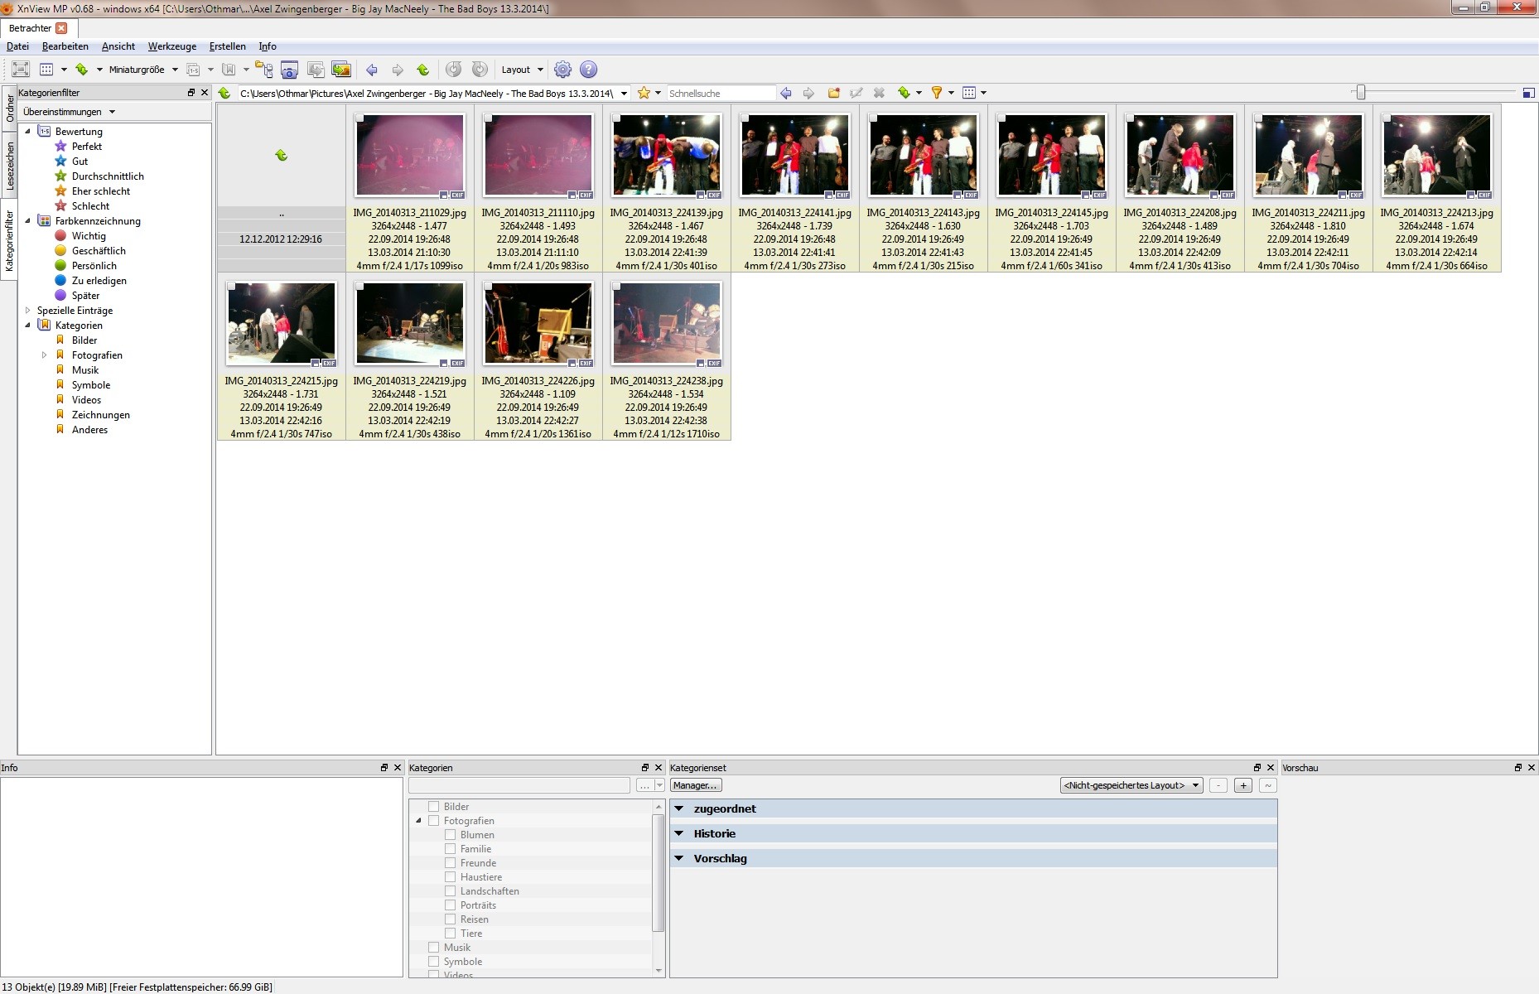Click green up arrow beside address path

[224, 93]
